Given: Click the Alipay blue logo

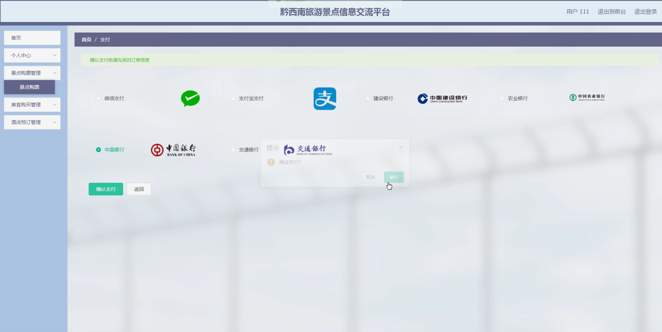Looking at the screenshot, I should (325, 99).
